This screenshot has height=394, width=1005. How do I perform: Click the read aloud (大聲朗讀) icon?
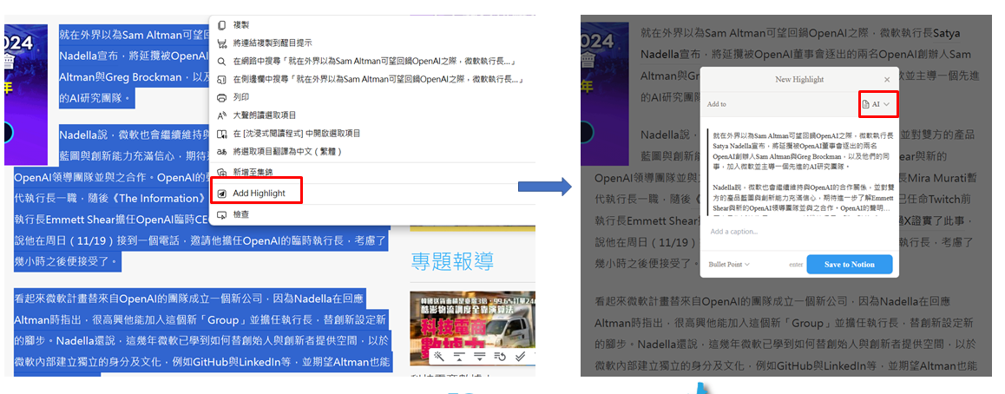pyautogui.click(x=221, y=115)
